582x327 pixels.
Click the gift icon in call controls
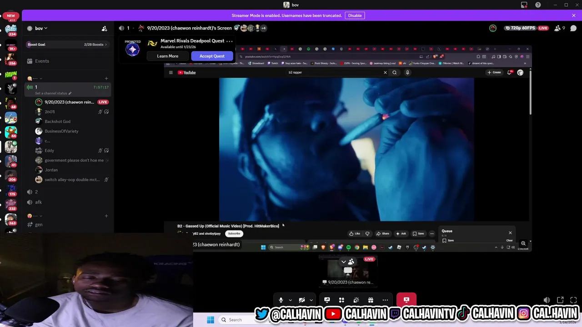(371, 300)
